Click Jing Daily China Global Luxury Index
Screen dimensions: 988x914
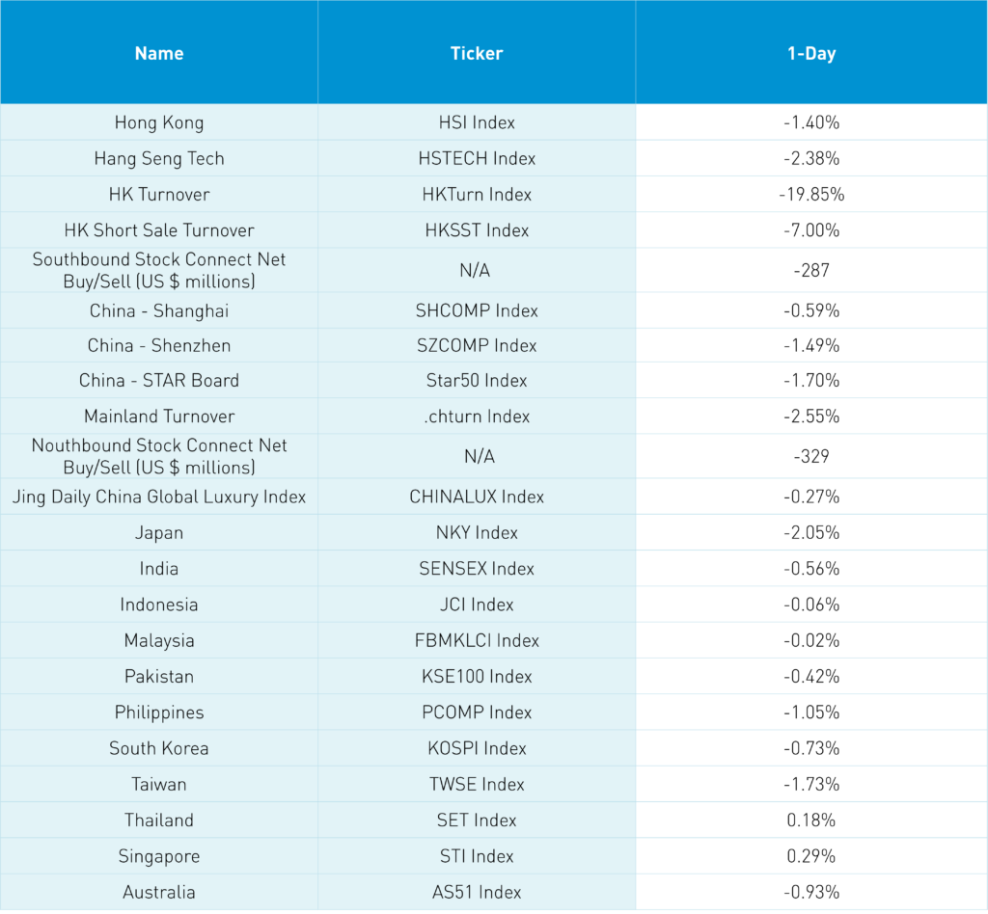pyautogui.click(x=159, y=497)
